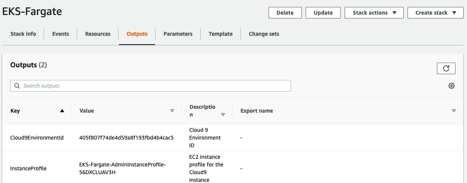The image size is (467, 183).
Task: Switch to the Stack info tab
Action: 23,34
